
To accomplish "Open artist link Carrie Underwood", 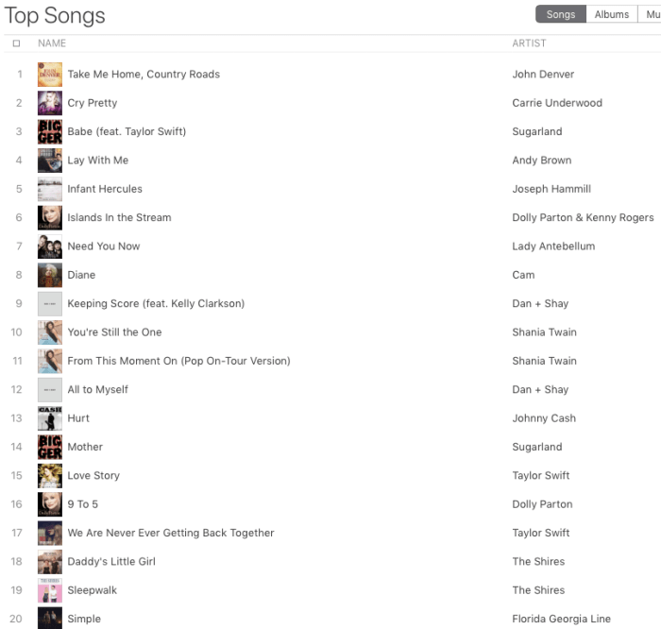I will point(557,103).
